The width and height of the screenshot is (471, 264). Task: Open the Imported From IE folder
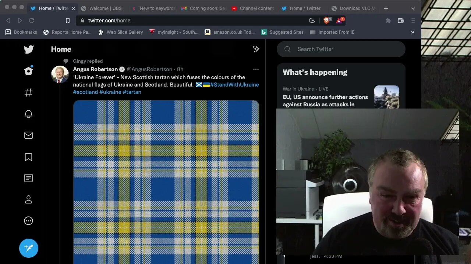coord(332,32)
